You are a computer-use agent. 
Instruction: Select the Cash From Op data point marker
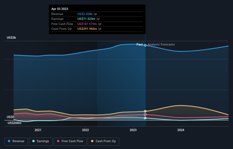[x=145, y=111]
